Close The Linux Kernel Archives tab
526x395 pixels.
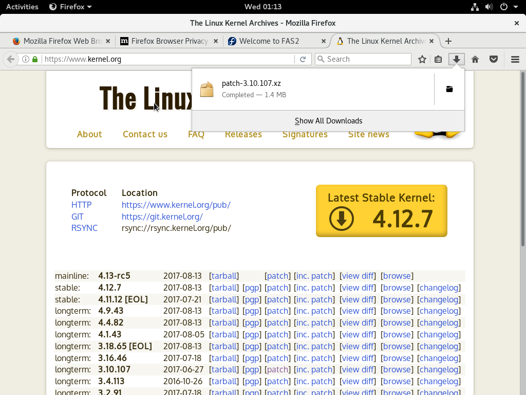coord(431,41)
